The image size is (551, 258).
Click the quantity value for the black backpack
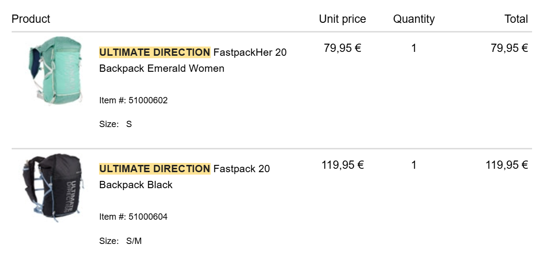tap(414, 165)
